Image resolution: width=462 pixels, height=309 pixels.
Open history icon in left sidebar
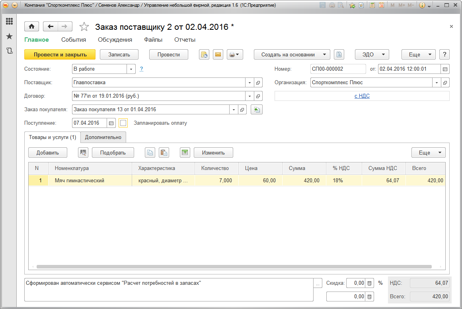9,50
